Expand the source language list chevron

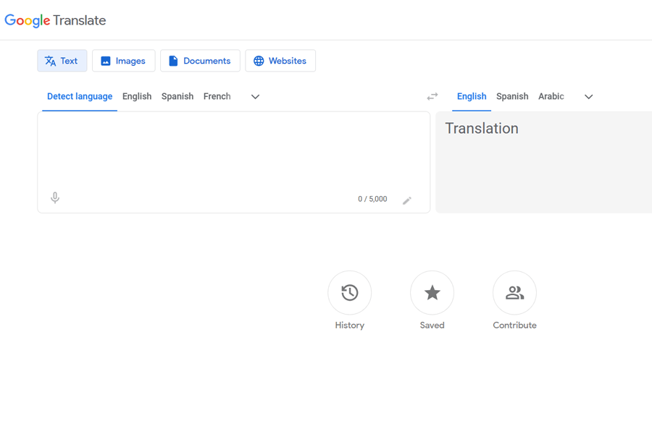tap(255, 97)
